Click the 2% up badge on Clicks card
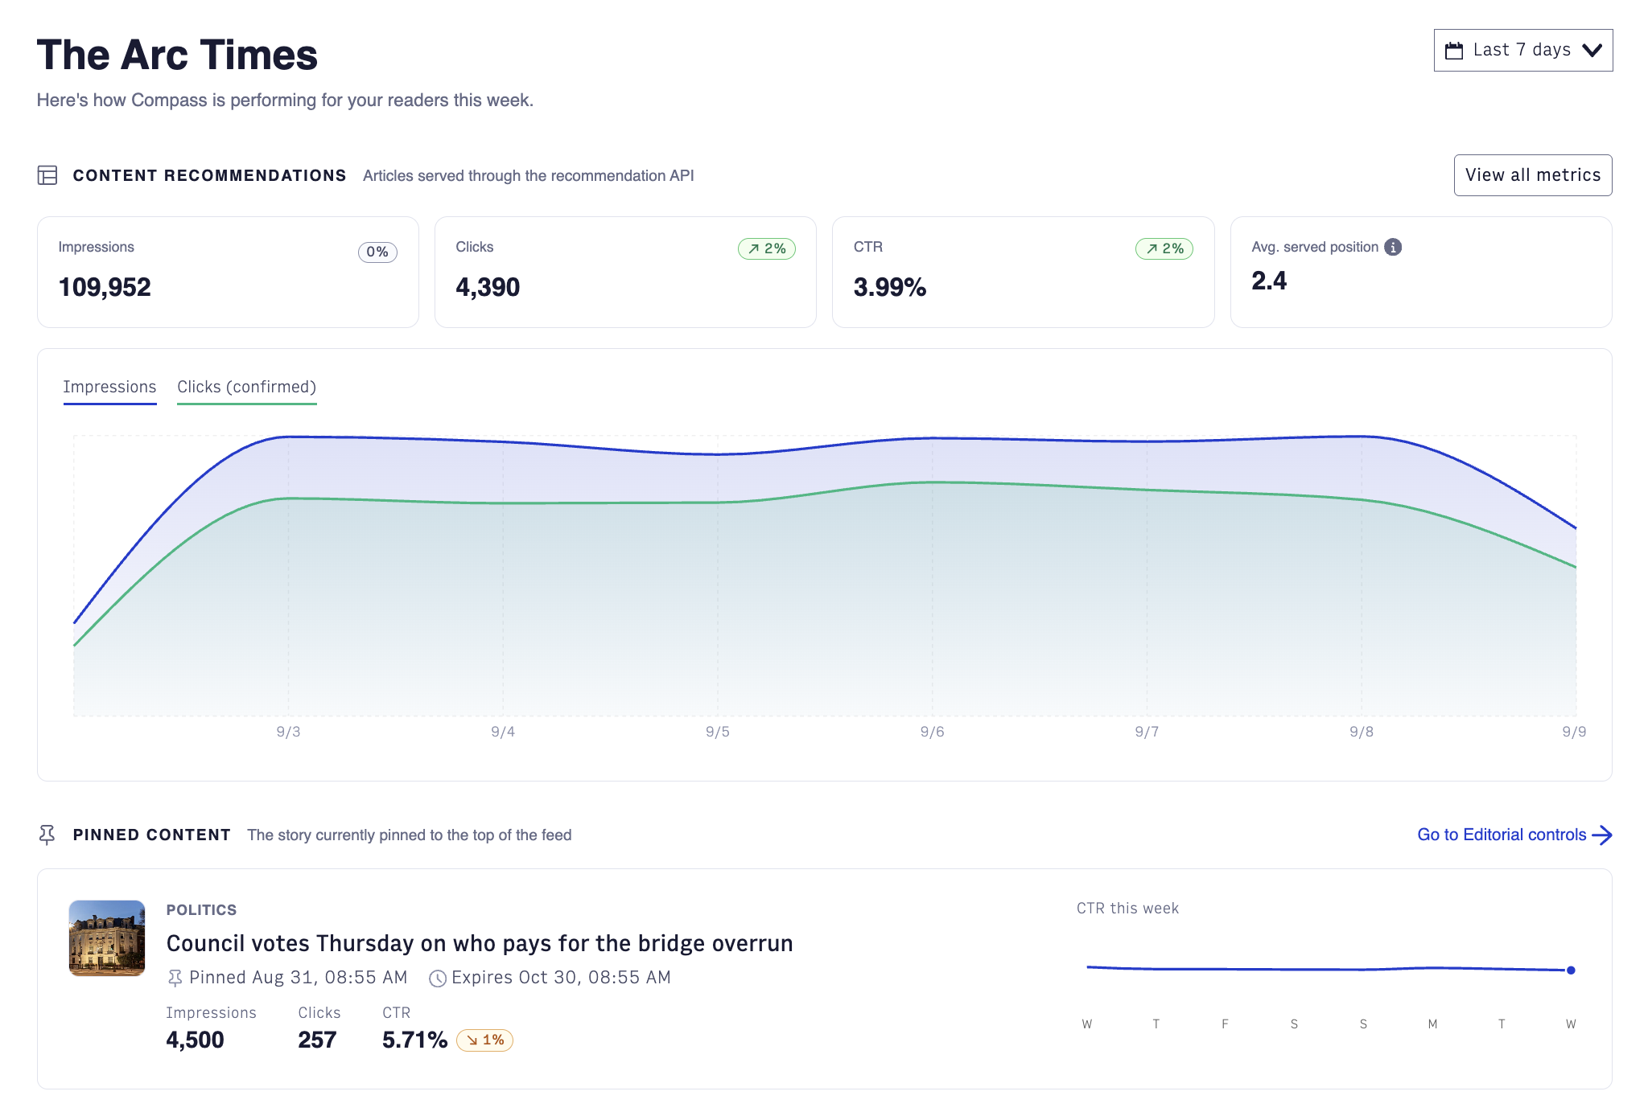This screenshot has height=1116, width=1648. (767, 248)
